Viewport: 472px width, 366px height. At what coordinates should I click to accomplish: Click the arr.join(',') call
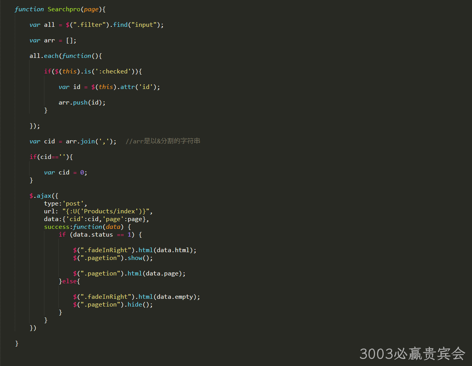89,141
